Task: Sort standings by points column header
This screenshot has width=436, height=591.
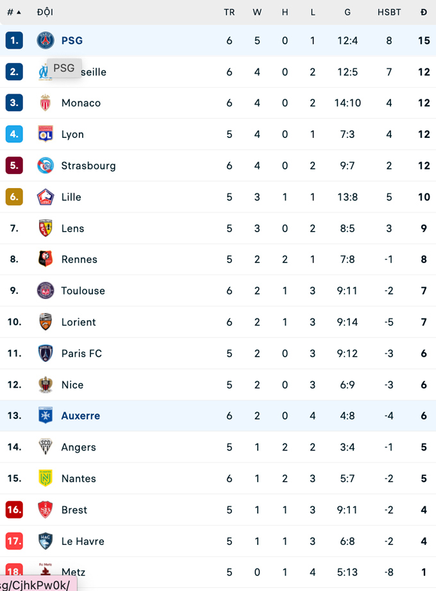Action: pyautogui.click(x=424, y=12)
